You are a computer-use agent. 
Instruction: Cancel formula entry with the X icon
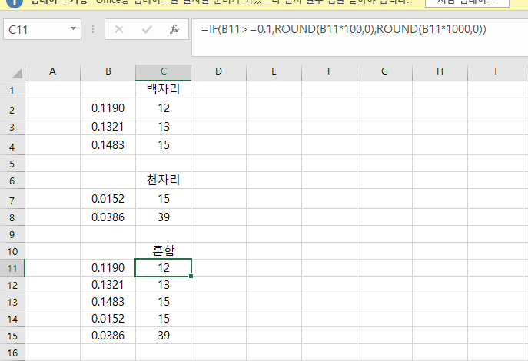click(119, 29)
